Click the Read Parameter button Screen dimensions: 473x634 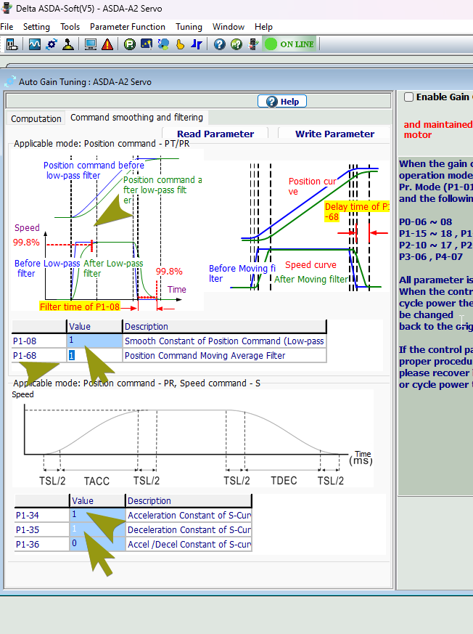(x=215, y=134)
